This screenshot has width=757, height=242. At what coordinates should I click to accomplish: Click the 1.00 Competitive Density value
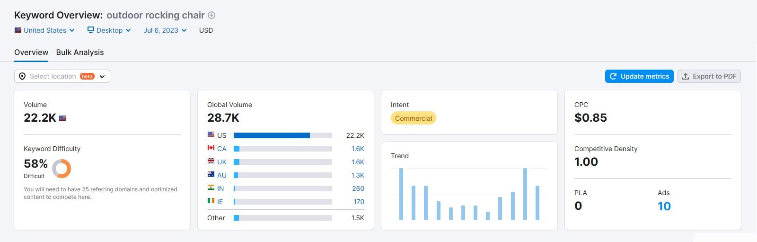point(586,162)
